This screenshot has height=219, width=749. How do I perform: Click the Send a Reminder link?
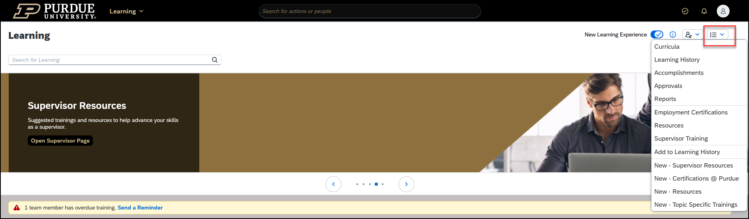(140, 208)
